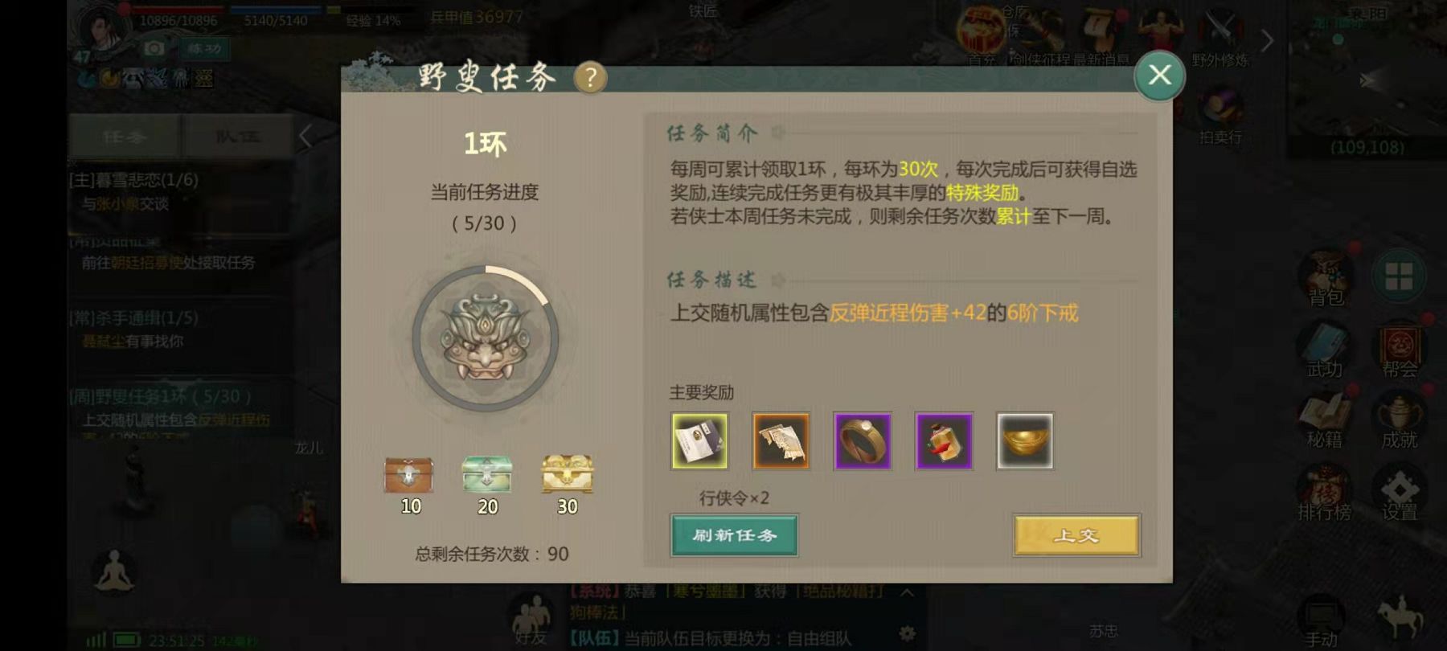Screen dimensions: 1447x651
Task: Expand the top icon bar arrow
Action: (1267, 39)
